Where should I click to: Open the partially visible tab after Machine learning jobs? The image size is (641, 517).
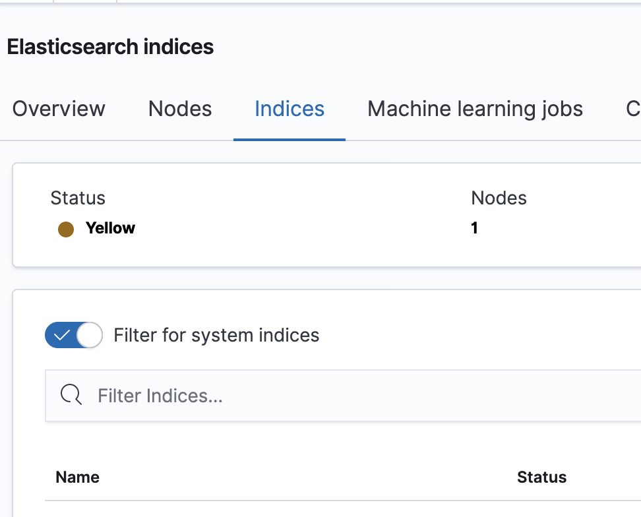(632, 109)
